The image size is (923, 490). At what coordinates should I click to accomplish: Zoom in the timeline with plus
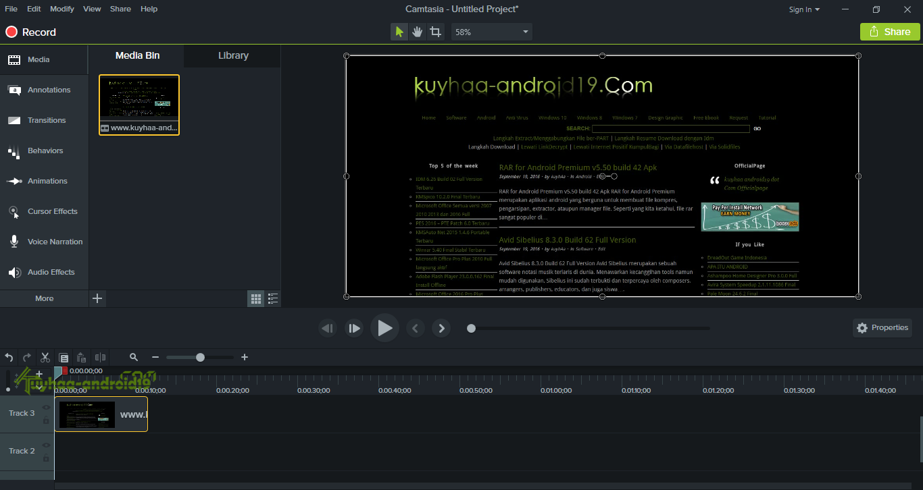[x=245, y=358]
